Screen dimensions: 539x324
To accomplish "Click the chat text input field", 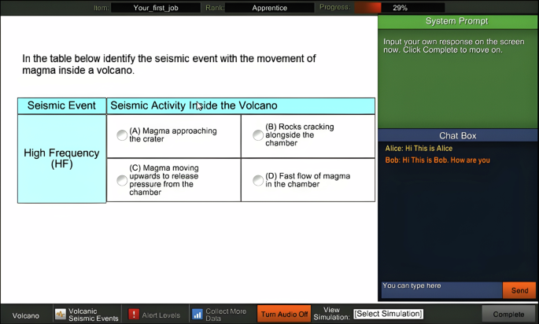I will click(x=440, y=289).
